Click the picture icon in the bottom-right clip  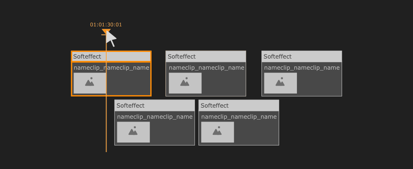pos(217,132)
